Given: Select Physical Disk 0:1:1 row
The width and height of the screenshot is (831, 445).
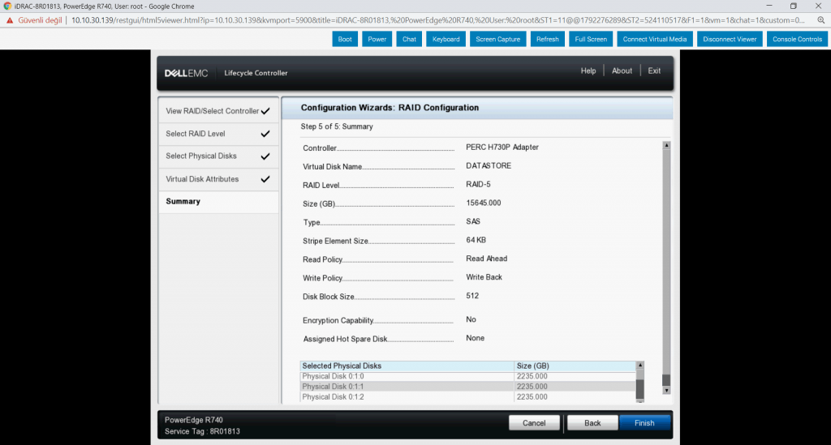Looking at the screenshot, I should point(407,387).
